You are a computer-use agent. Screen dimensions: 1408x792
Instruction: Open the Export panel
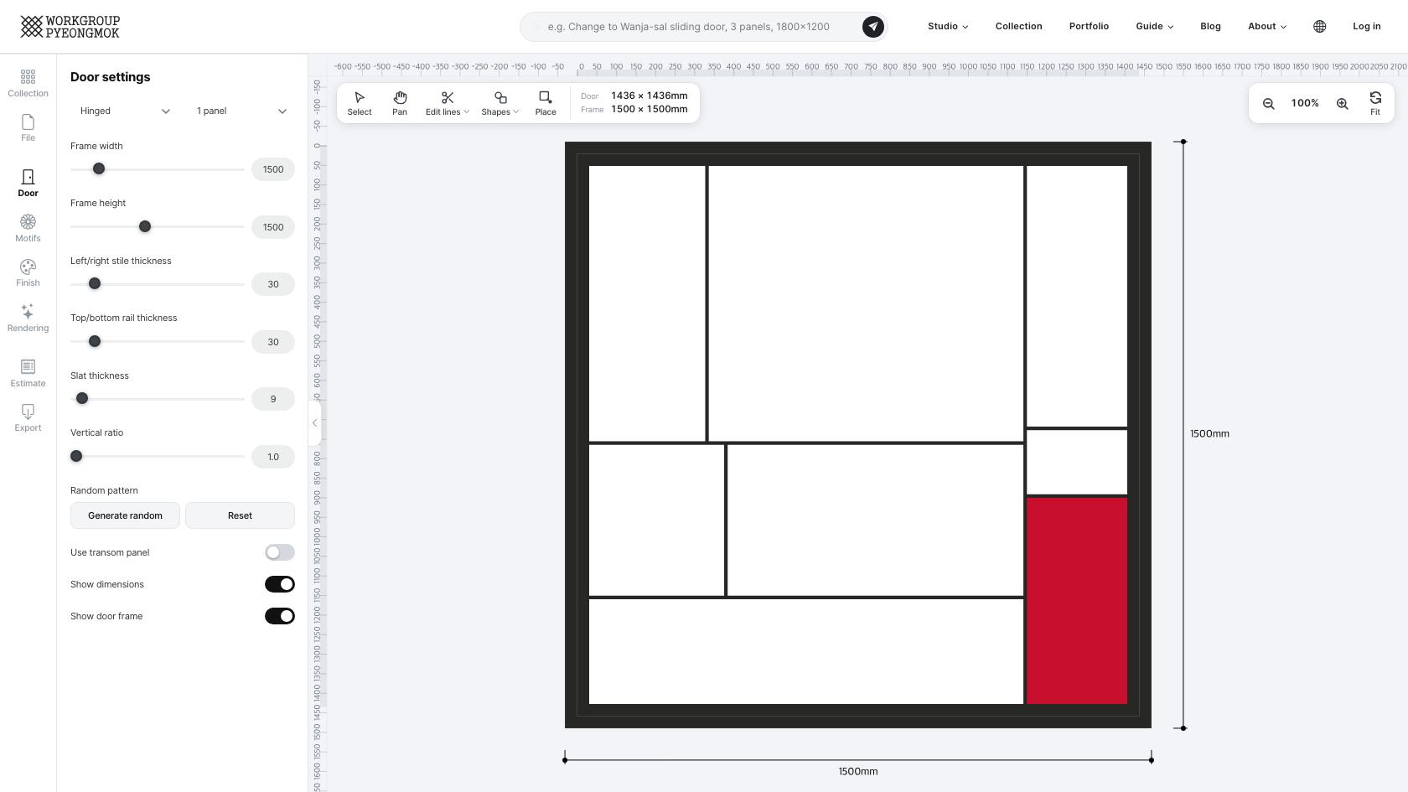point(28,417)
